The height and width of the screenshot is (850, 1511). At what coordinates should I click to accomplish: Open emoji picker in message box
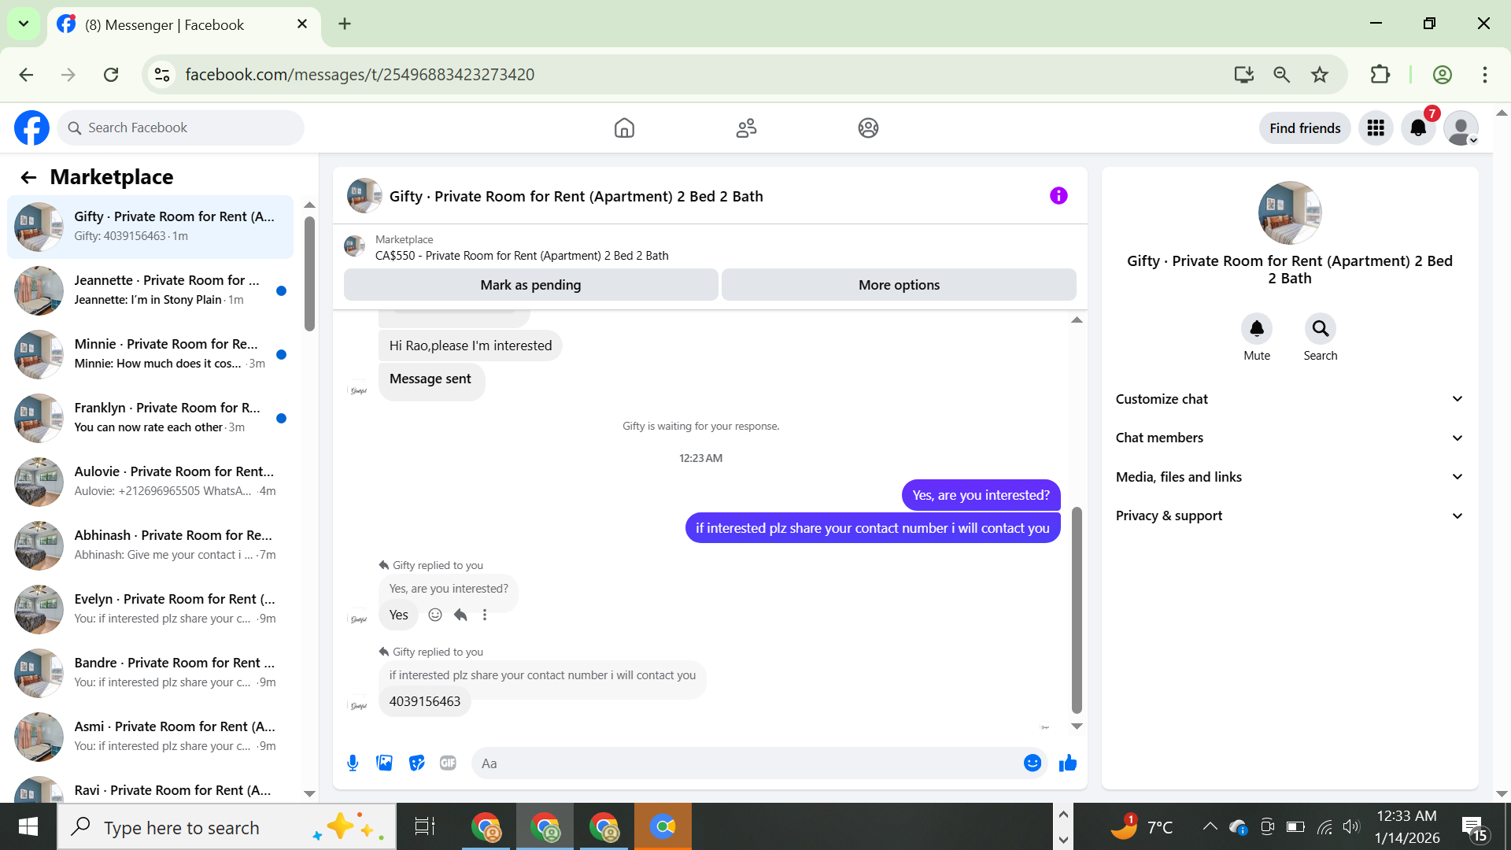[1032, 763]
